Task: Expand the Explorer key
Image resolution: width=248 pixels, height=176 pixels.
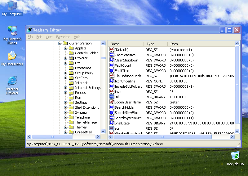Action: click(x=65, y=58)
